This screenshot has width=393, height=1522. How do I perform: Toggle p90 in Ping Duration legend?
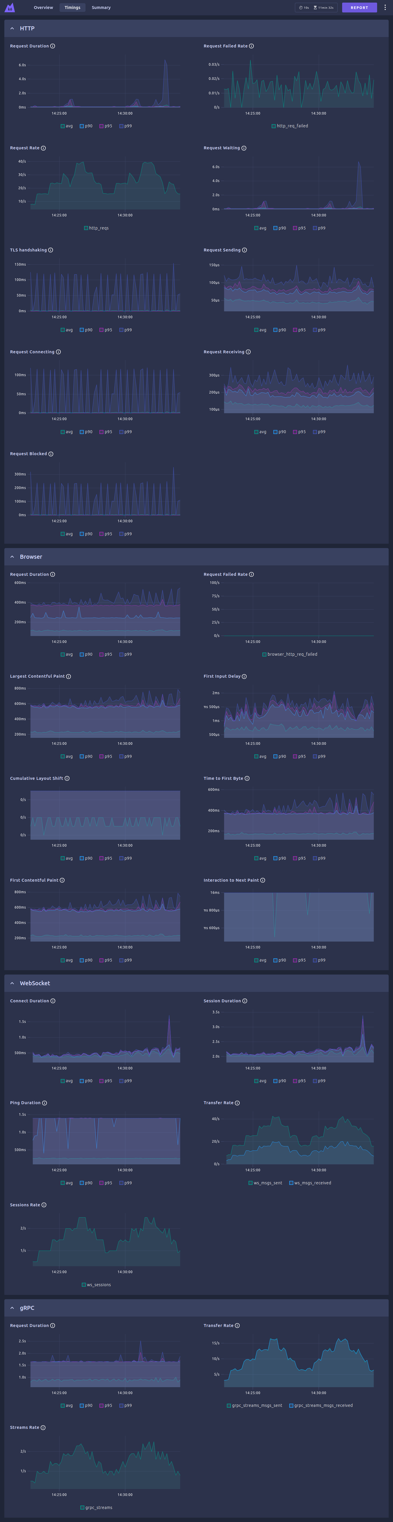coord(86,1183)
